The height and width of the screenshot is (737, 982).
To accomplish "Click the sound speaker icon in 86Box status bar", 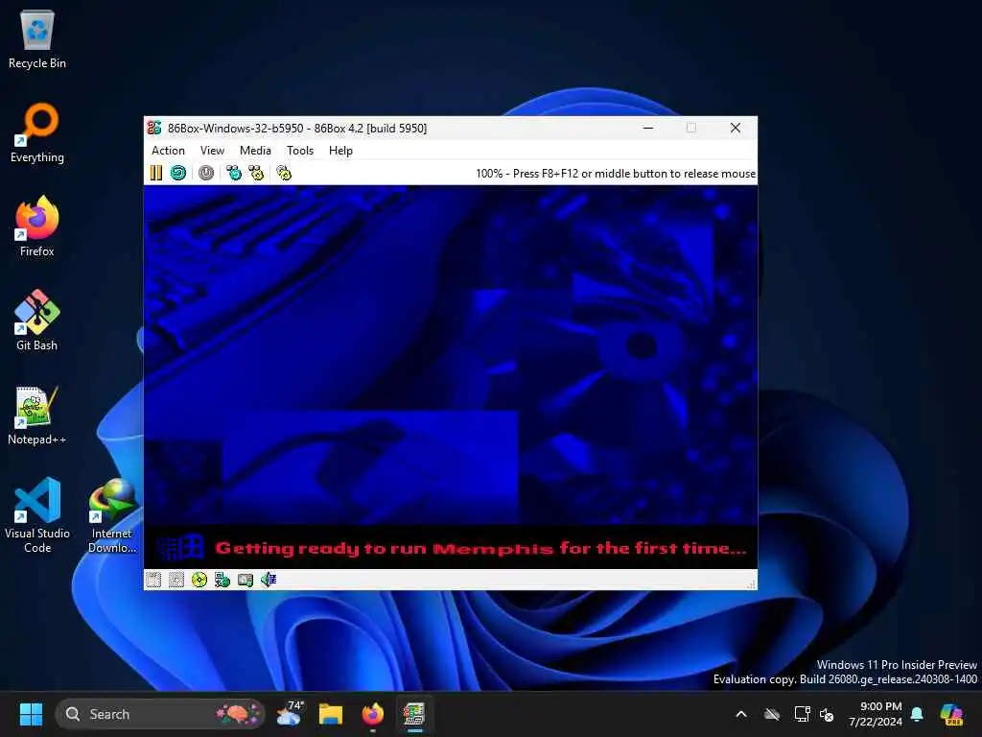I will pyautogui.click(x=269, y=580).
